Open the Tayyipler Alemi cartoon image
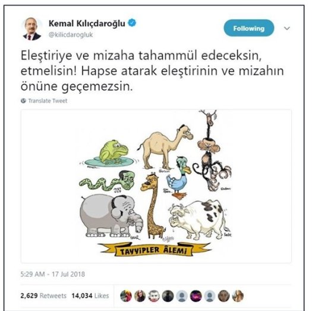 [x=156, y=186]
